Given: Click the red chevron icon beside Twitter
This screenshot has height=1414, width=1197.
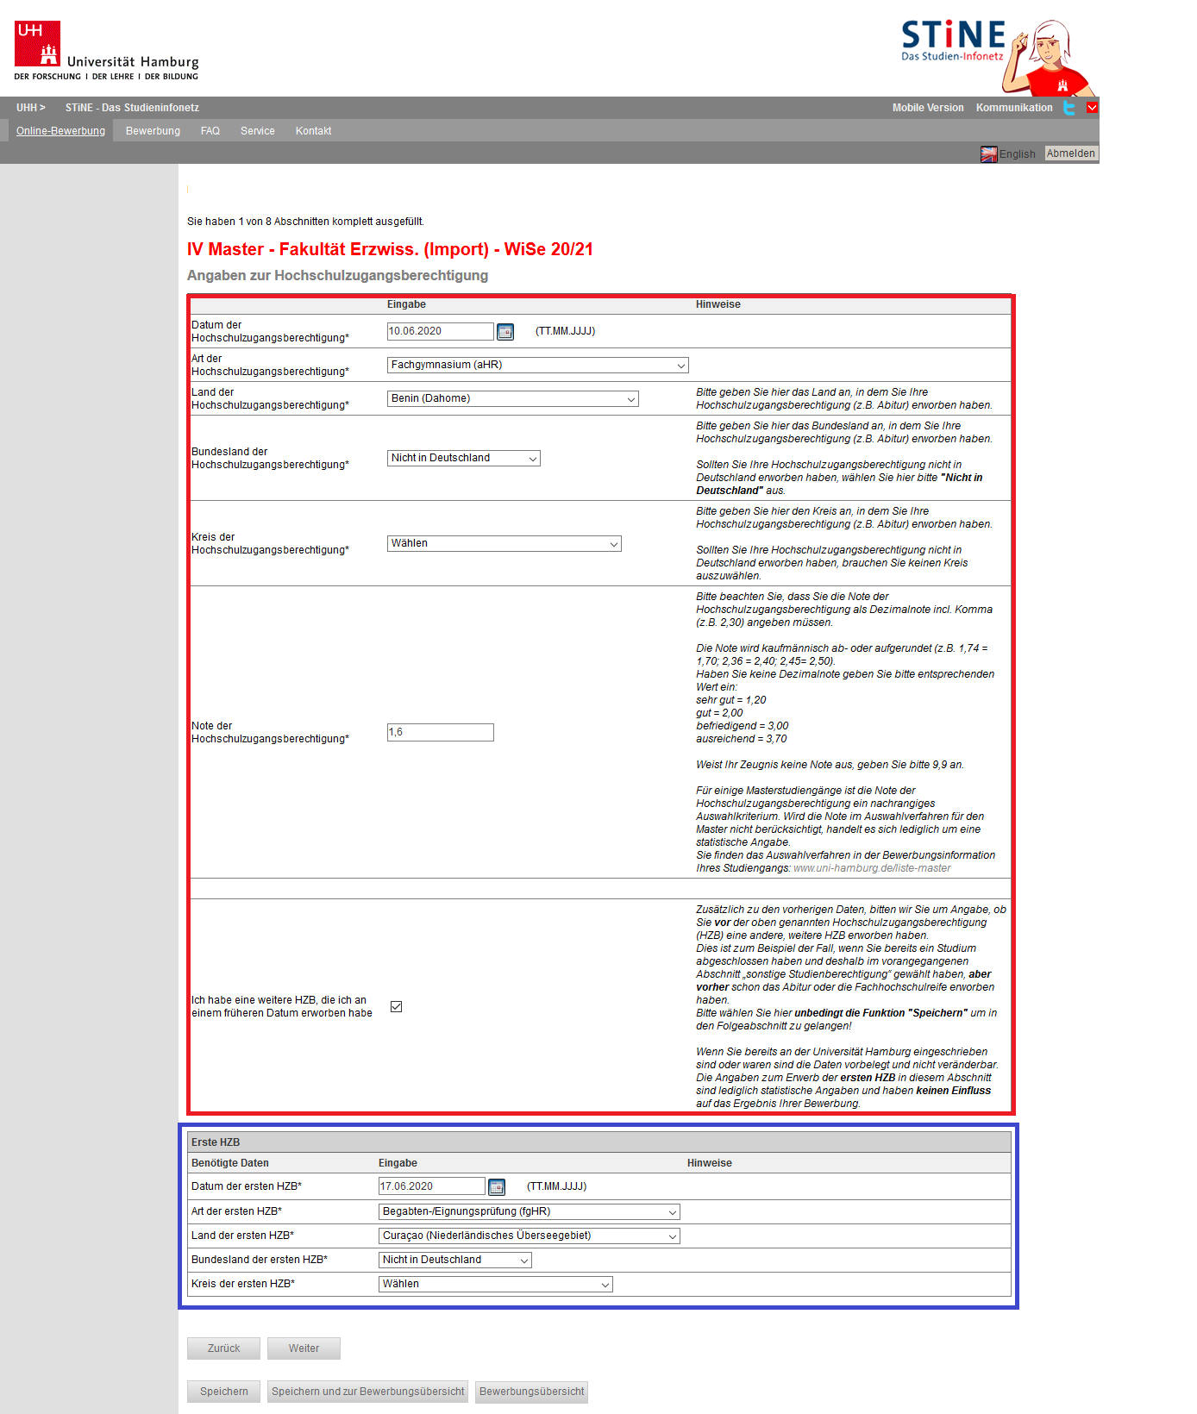Looking at the screenshot, I should [1092, 108].
